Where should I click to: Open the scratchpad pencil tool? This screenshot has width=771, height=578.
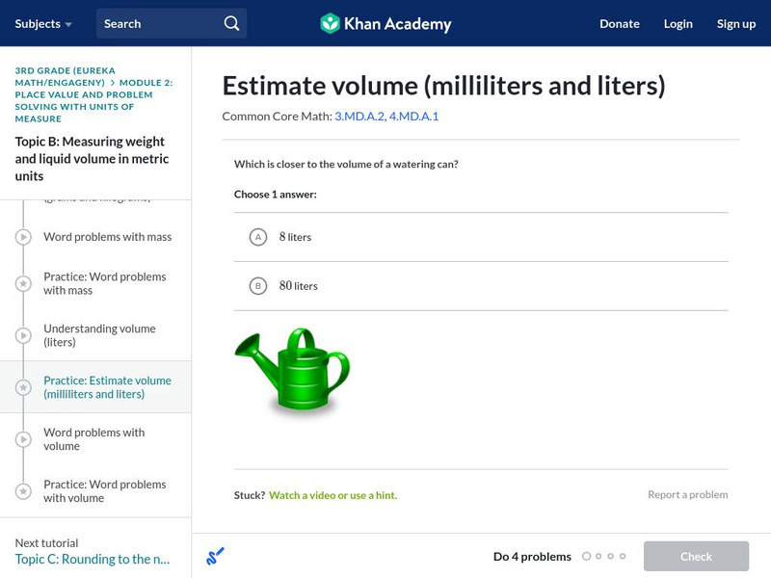pyautogui.click(x=214, y=554)
